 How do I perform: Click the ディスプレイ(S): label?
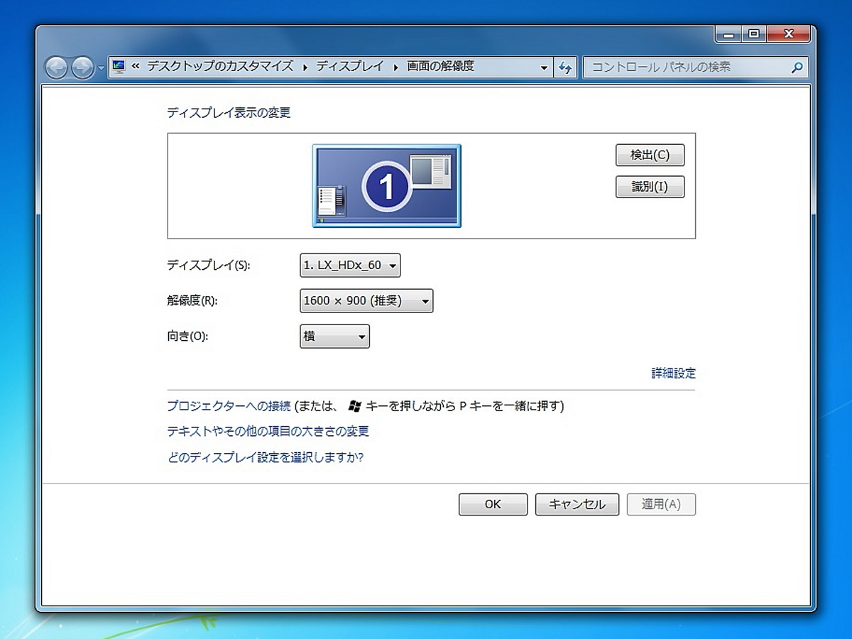pyautogui.click(x=209, y=266)
